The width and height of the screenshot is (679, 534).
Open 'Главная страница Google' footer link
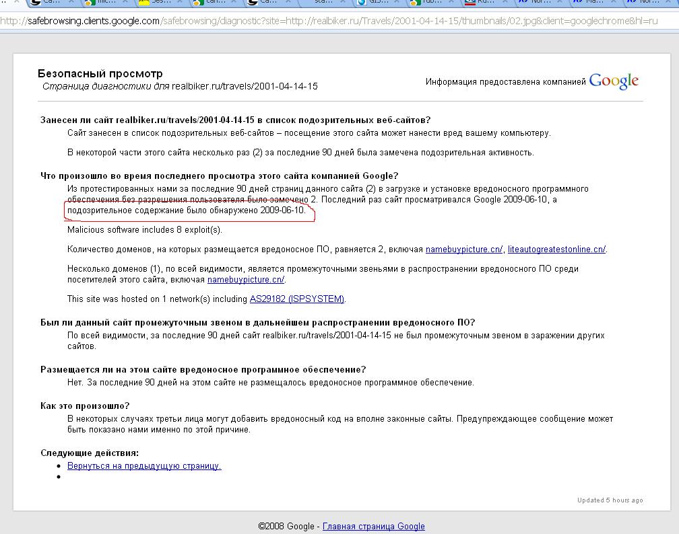tap(373, 527)
